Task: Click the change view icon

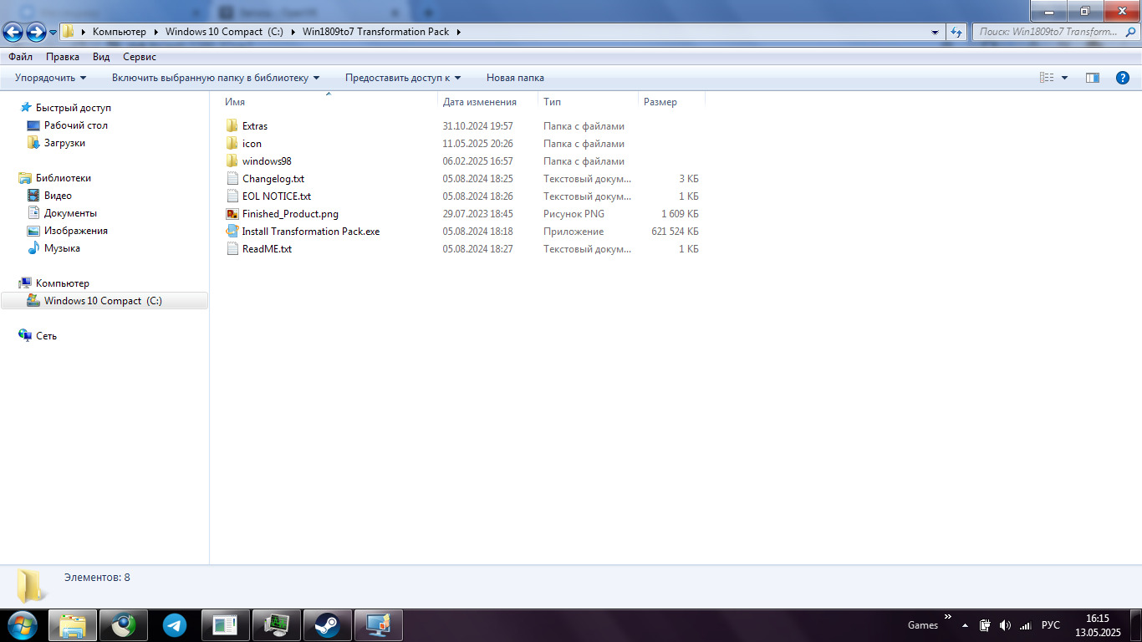Action: 1047,78
